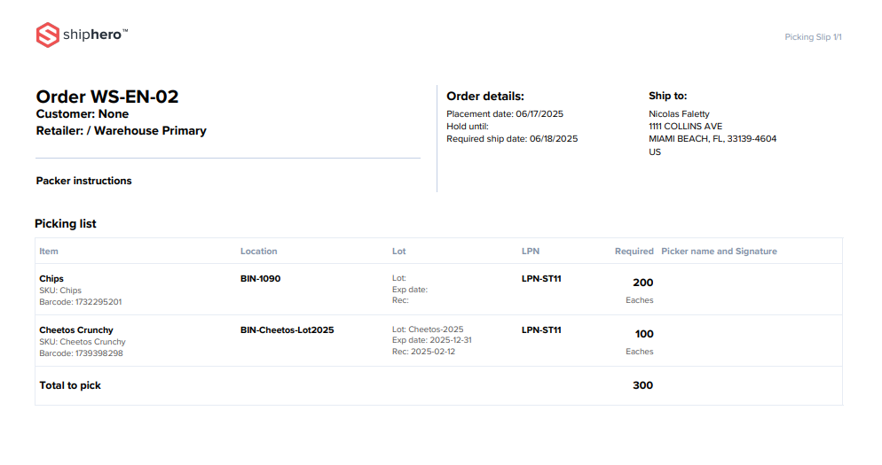The image size is (882, 465).
Task: Click the BIN-1090 location value
Action: click(260, 279)
